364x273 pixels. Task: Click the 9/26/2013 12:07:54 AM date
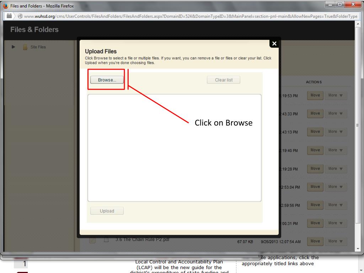(x=281, y=242)
